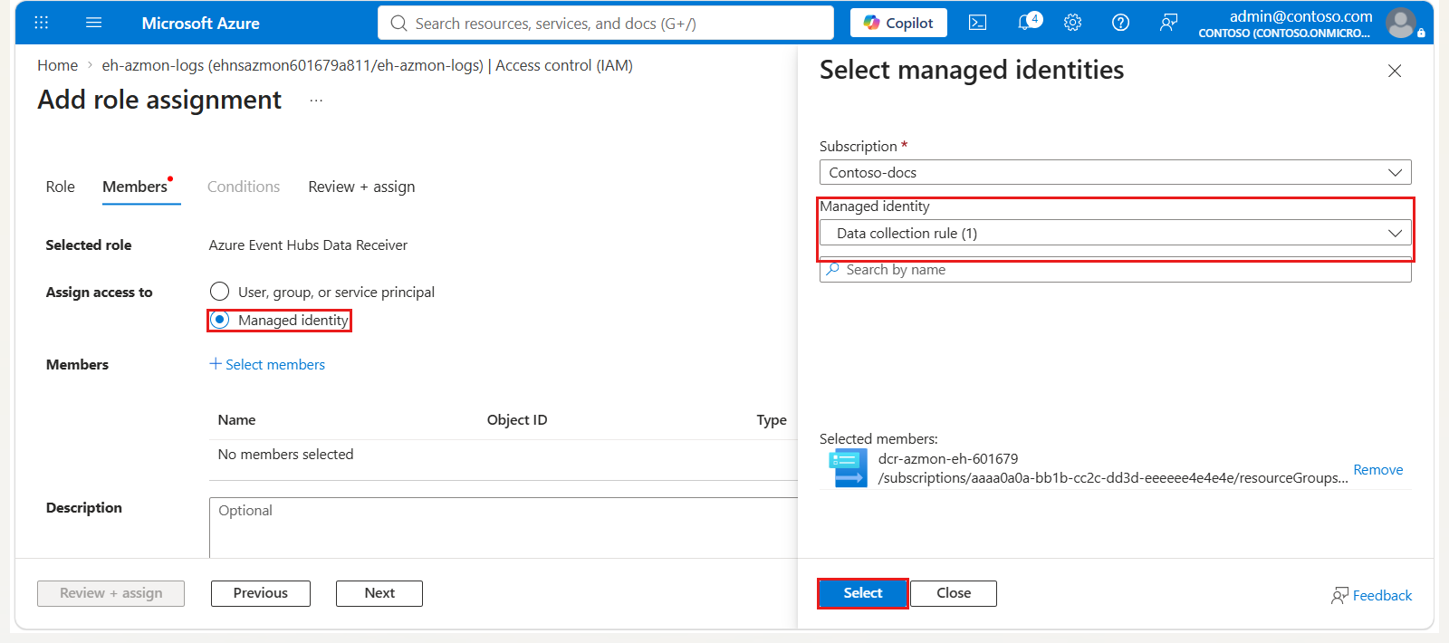Click the + Select members link
This screenshot has width=1449, height=643.
coord(267,364)
